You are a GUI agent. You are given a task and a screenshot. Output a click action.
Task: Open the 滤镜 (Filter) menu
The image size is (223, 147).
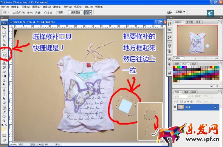[x=57, y=7]
